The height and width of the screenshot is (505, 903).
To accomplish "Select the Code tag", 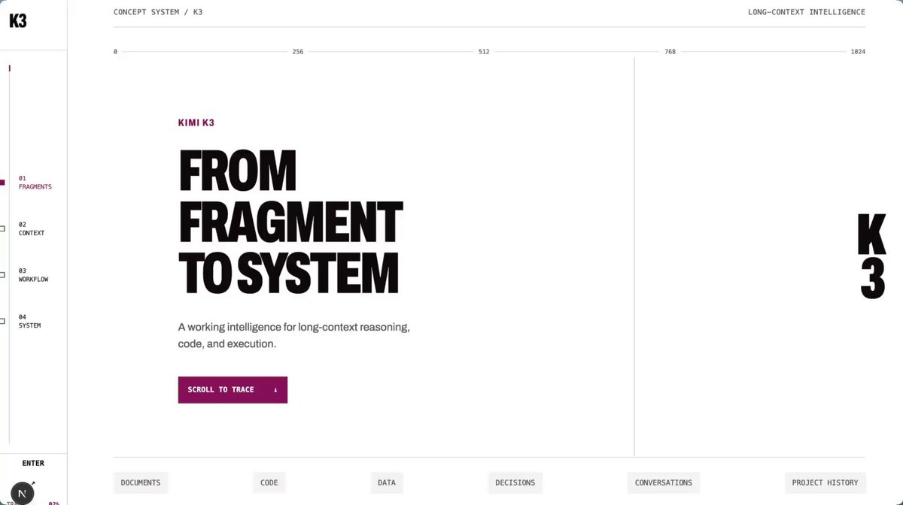I will [x=269, y=482].
